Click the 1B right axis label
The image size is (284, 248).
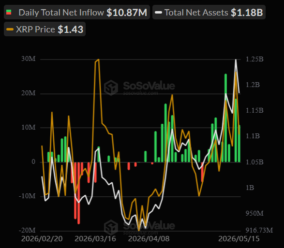point(250,188)
